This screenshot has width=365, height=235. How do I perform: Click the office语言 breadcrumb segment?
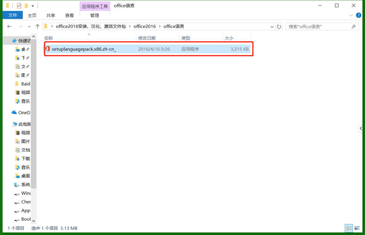click(174, 26)
